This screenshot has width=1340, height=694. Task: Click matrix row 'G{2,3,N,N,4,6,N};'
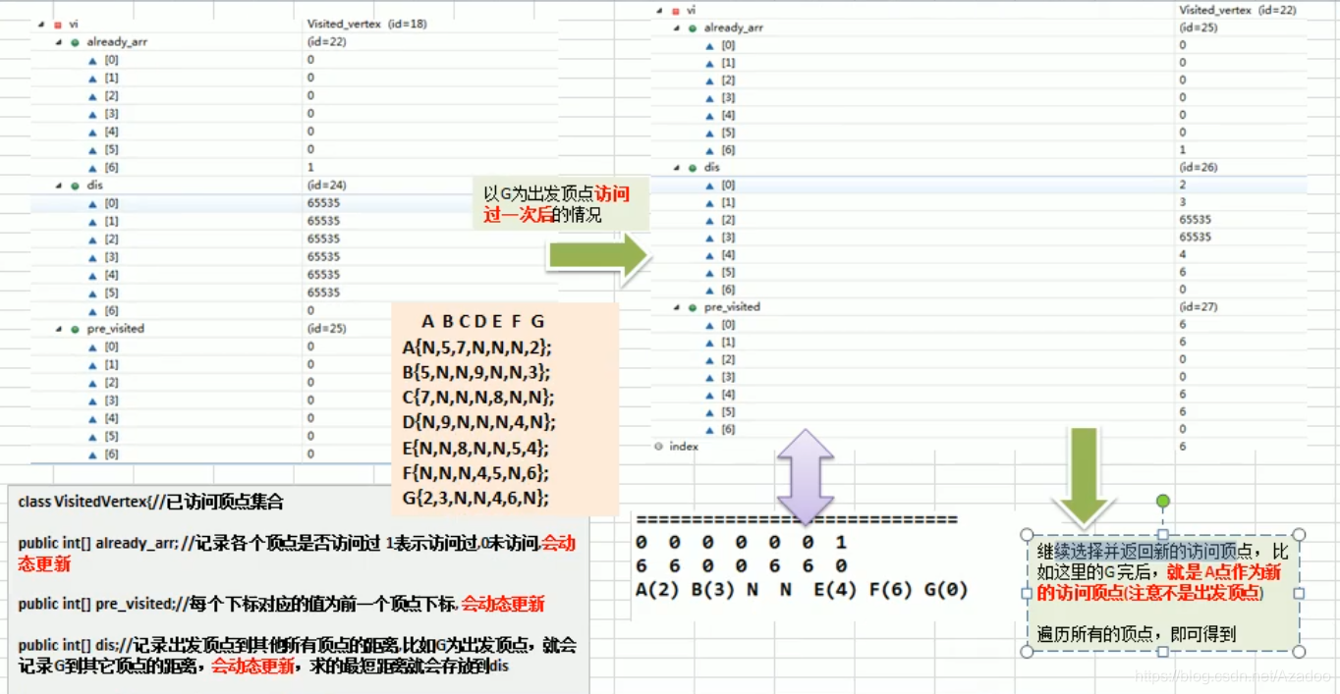476,498
